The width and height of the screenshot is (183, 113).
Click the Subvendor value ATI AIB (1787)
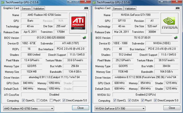(70, 43)
